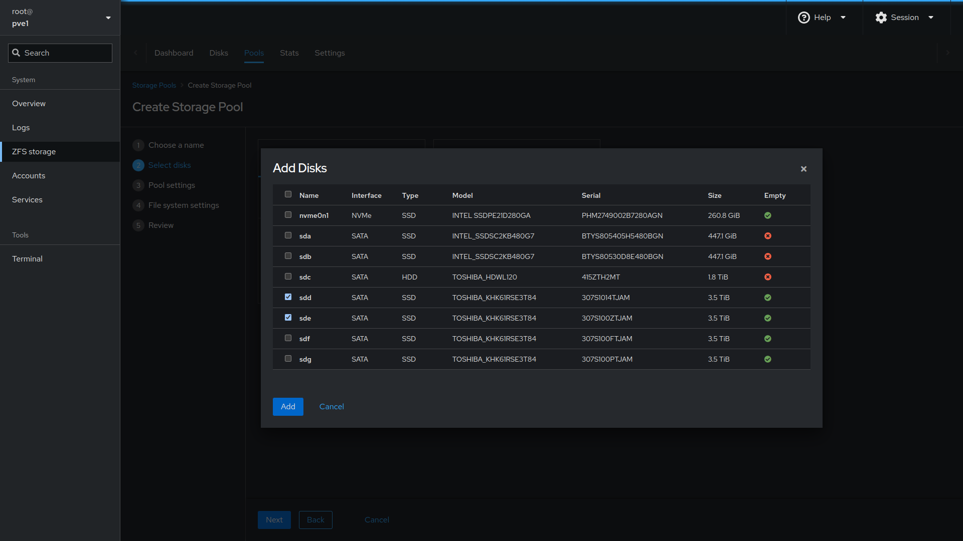Expand the Help dropdown arrow
The image size is (963, 541).
[x=843, y=18]
